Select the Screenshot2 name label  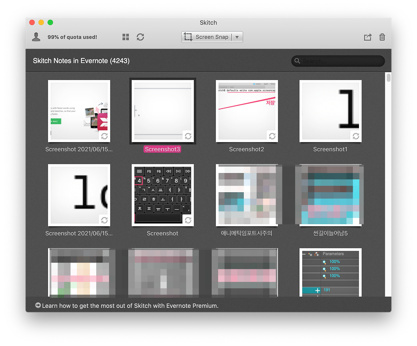247,149
